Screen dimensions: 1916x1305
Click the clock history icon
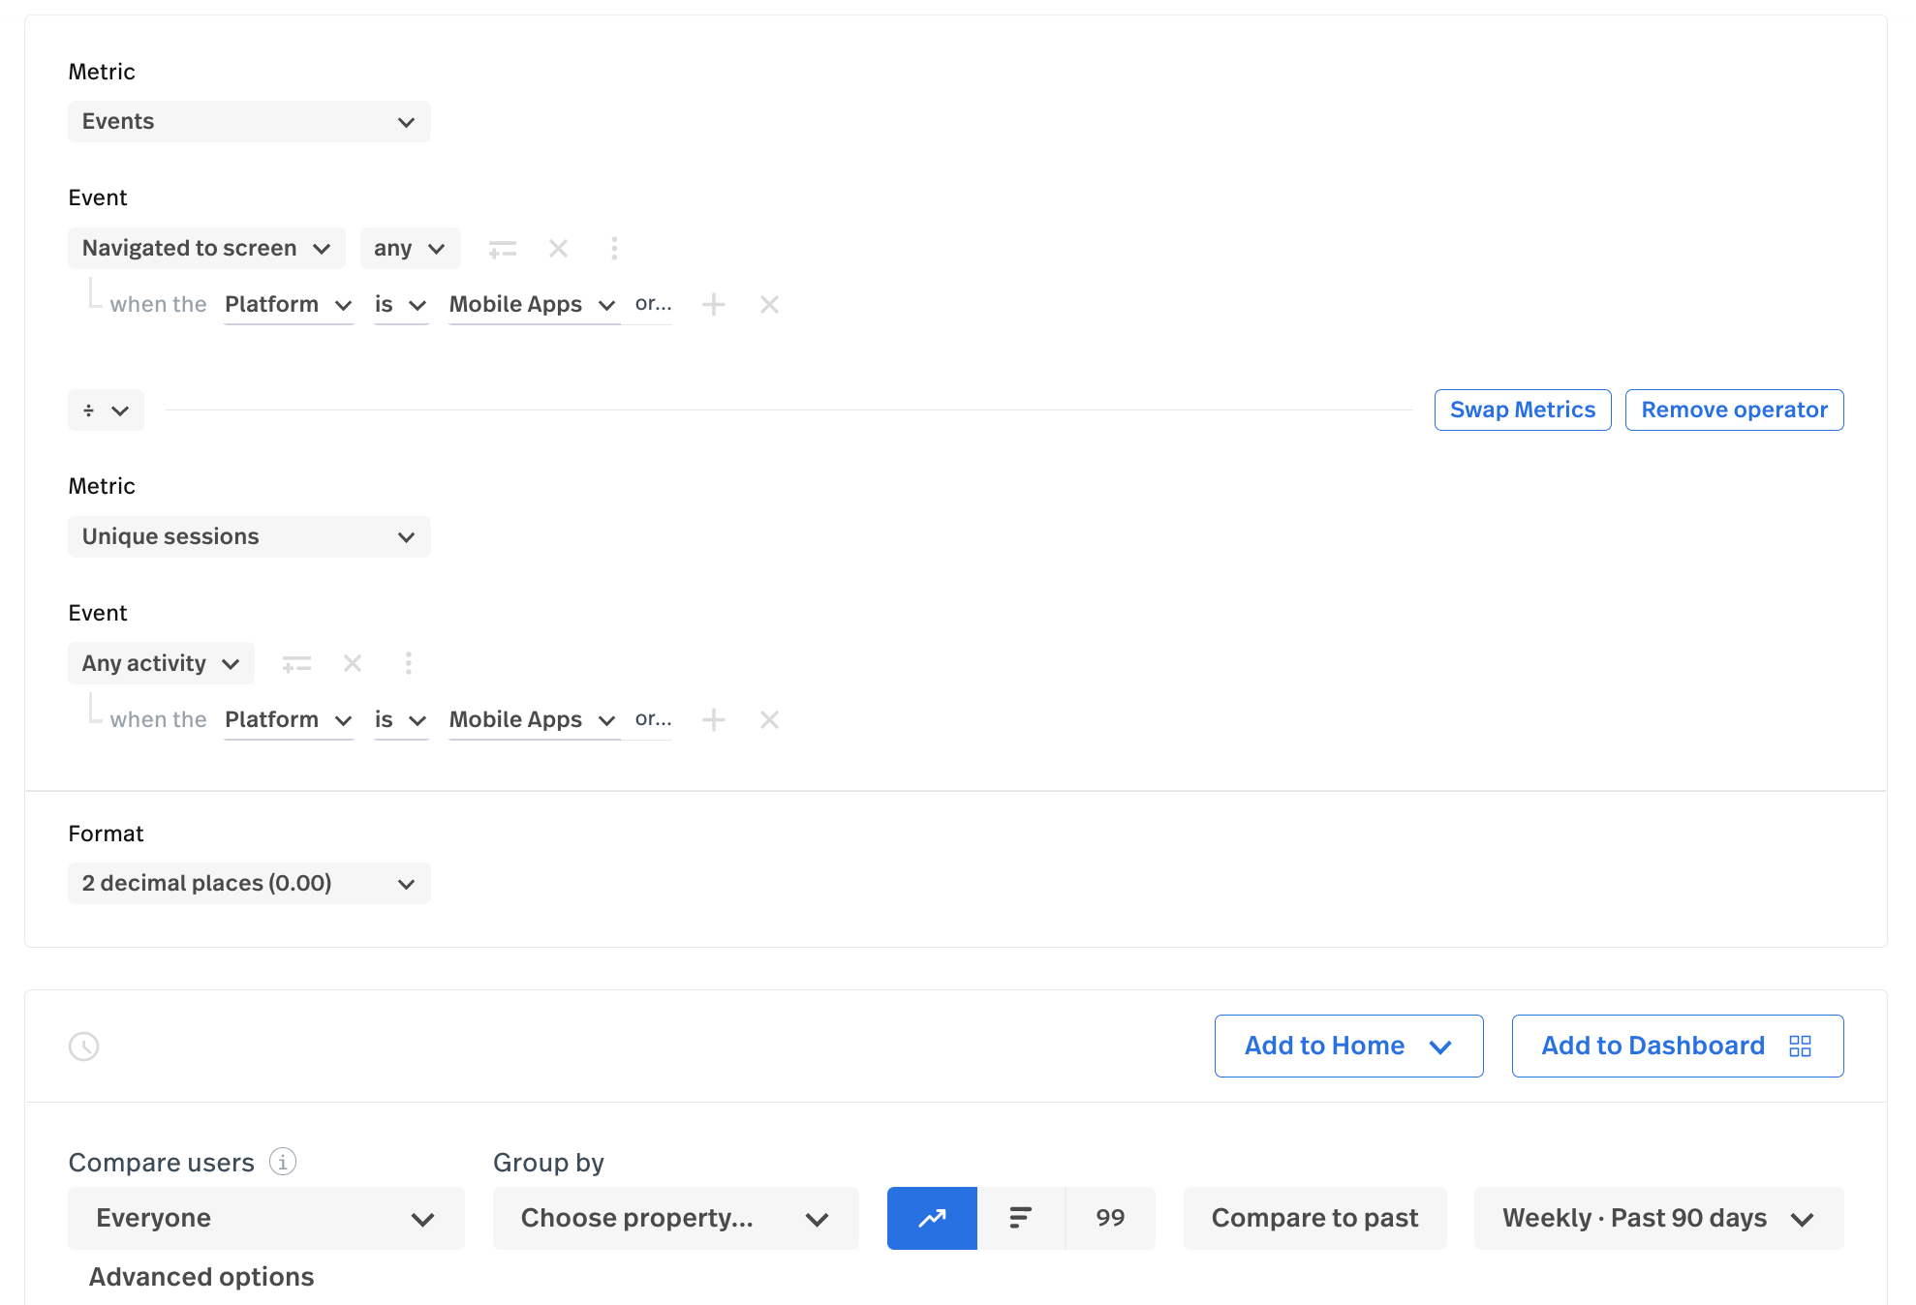coord(84,1047)
